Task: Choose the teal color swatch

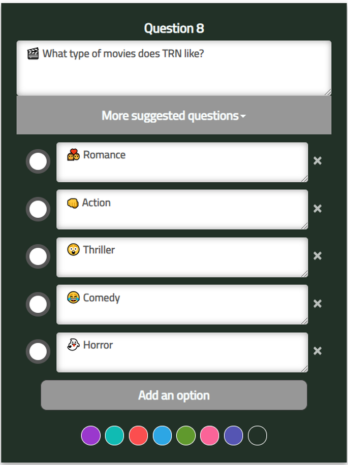Action: point(114,436)
